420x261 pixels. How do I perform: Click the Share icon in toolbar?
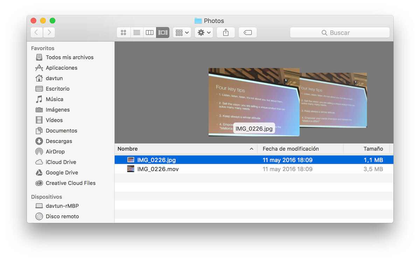click(x=226, y=33)
